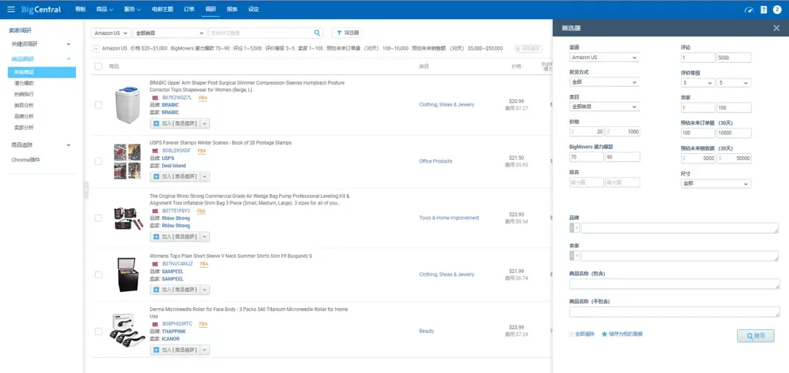This screenshot has width=789, height=373.
Task: Open the notification badge showing 2
Action: coord(777,9)
